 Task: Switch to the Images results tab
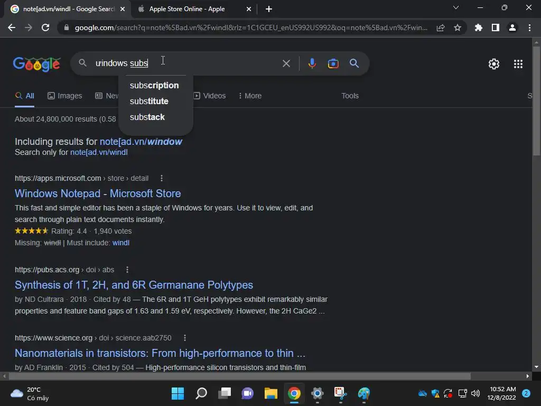click(65, 96)
